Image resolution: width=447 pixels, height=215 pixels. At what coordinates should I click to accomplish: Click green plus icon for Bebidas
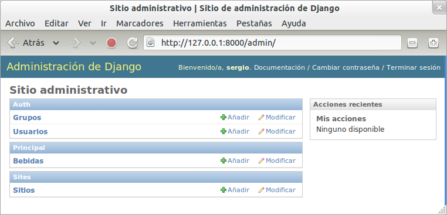223,161
